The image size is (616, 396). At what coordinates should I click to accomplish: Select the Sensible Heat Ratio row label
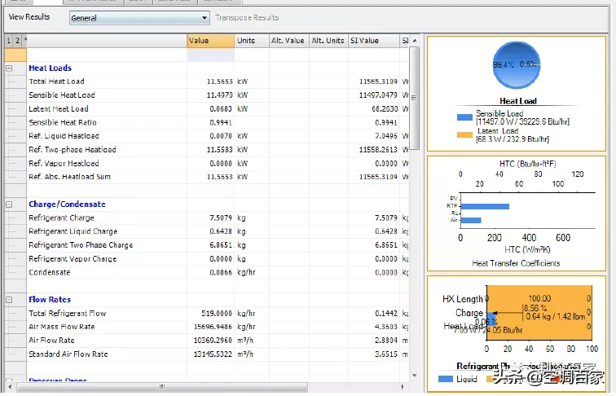(63, 122)
